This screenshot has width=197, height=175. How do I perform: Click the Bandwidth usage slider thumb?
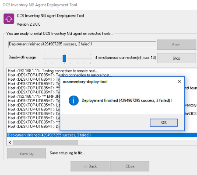pos(64,58)
